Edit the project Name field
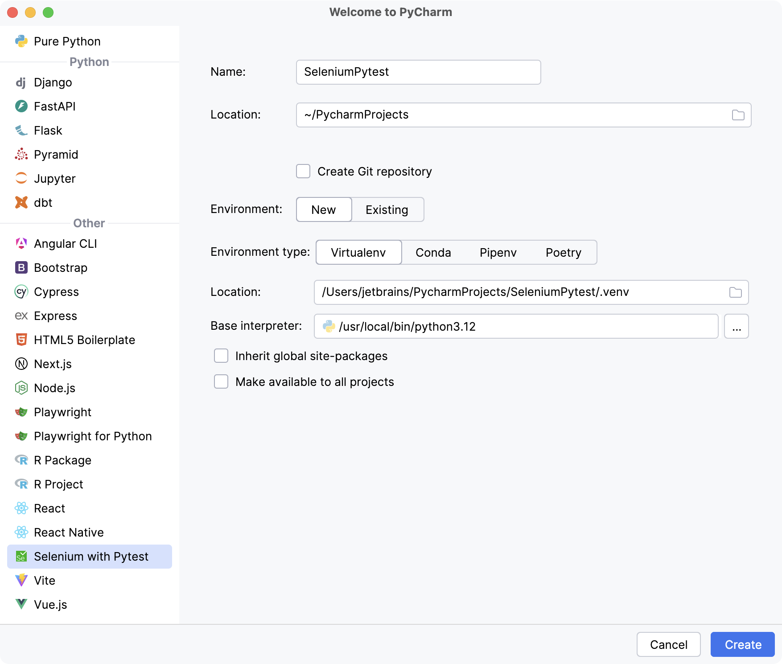Image resolution: width=782 pixels, height=664 pixels. pos(418,72)
